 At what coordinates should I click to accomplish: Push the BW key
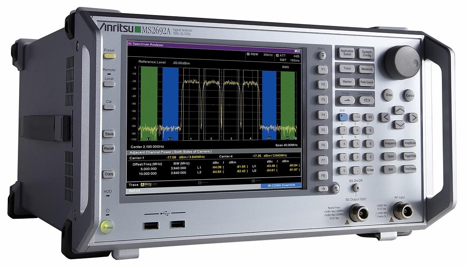390,170
